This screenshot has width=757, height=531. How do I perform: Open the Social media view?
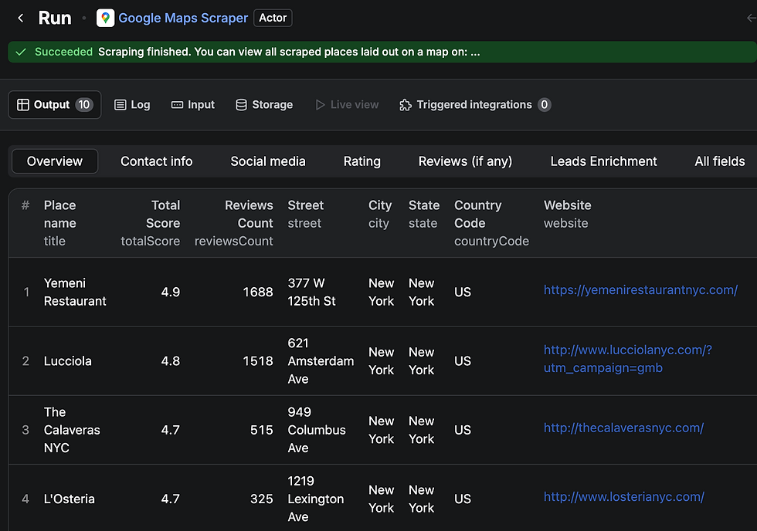coord(267,161)
